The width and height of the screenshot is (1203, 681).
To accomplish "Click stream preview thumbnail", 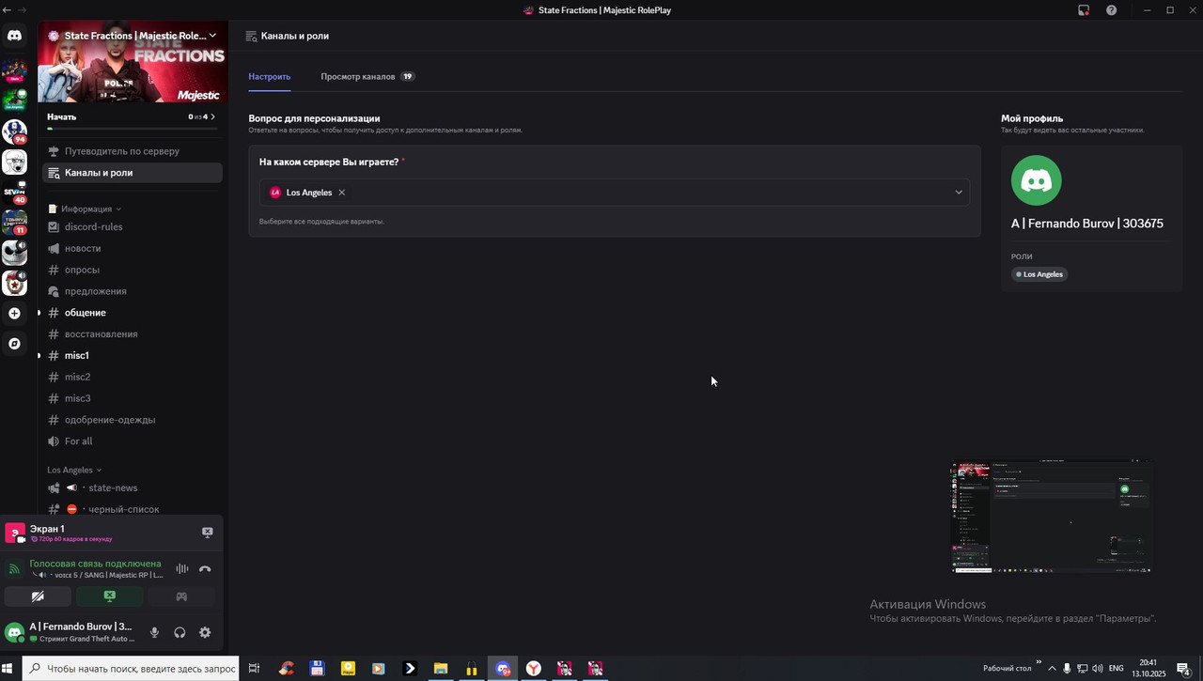I will (x=1053, y=517).
